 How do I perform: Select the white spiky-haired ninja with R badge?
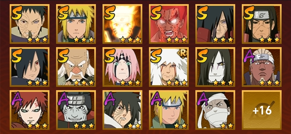click(x=169, y=67)
